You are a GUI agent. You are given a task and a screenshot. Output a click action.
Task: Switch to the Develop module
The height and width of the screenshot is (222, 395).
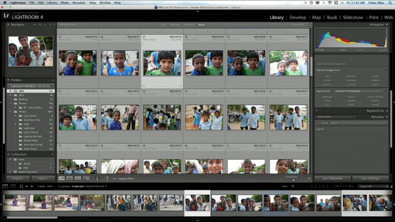(298, 18)
